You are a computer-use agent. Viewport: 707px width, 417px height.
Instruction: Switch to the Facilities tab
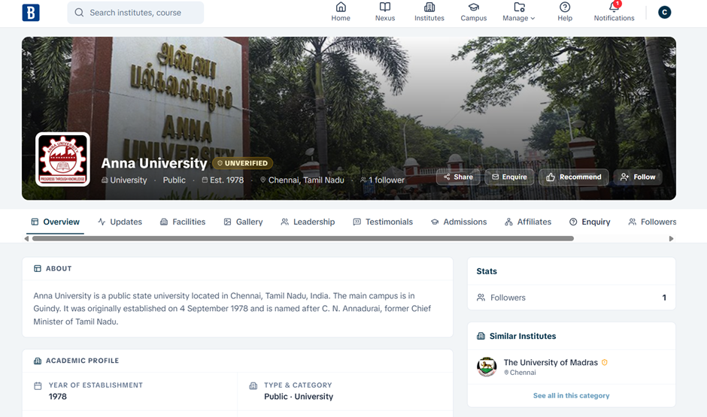183,222
